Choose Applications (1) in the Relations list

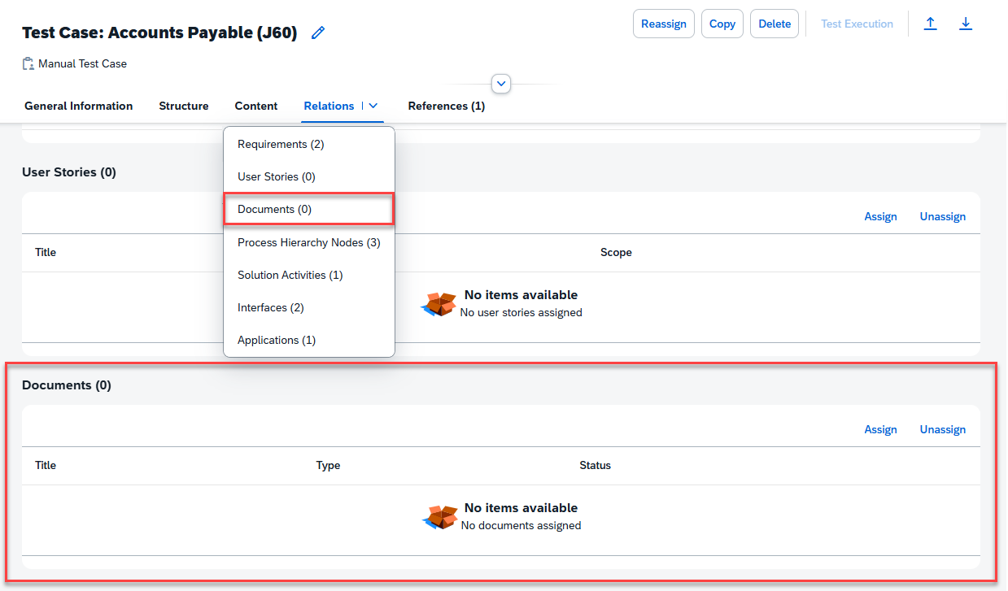click(276, 340)
